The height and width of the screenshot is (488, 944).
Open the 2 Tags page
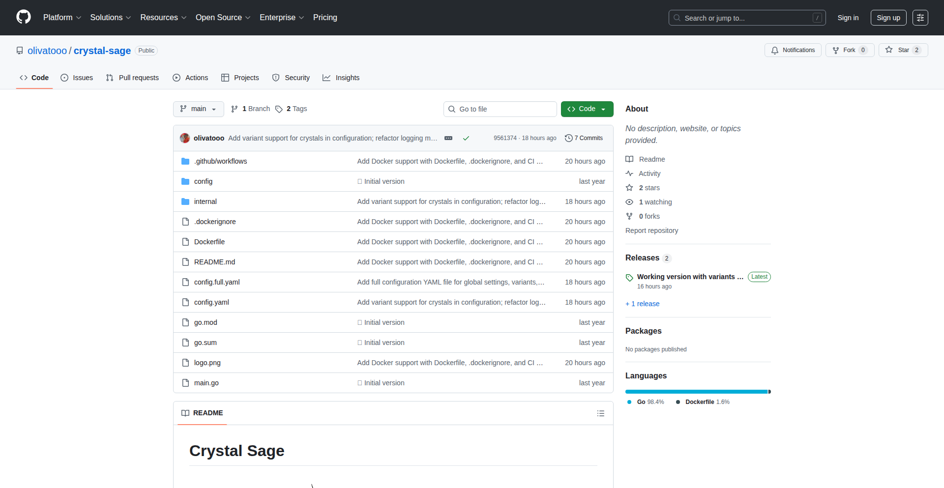[x=291, y=109]
